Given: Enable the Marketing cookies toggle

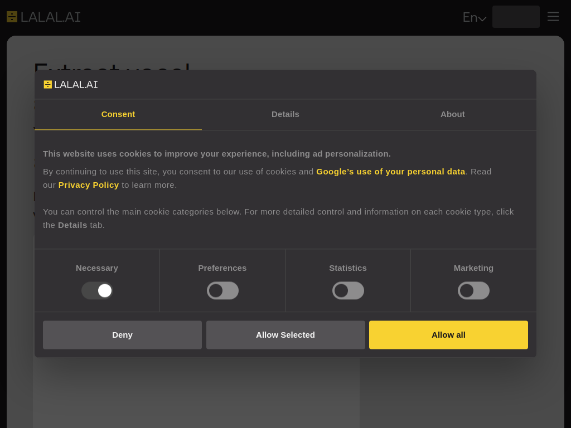Looking at the screenshot, I should tap(473, 290).
